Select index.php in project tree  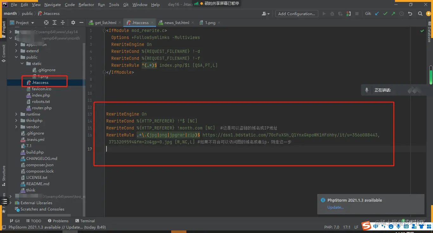[41, 95]
